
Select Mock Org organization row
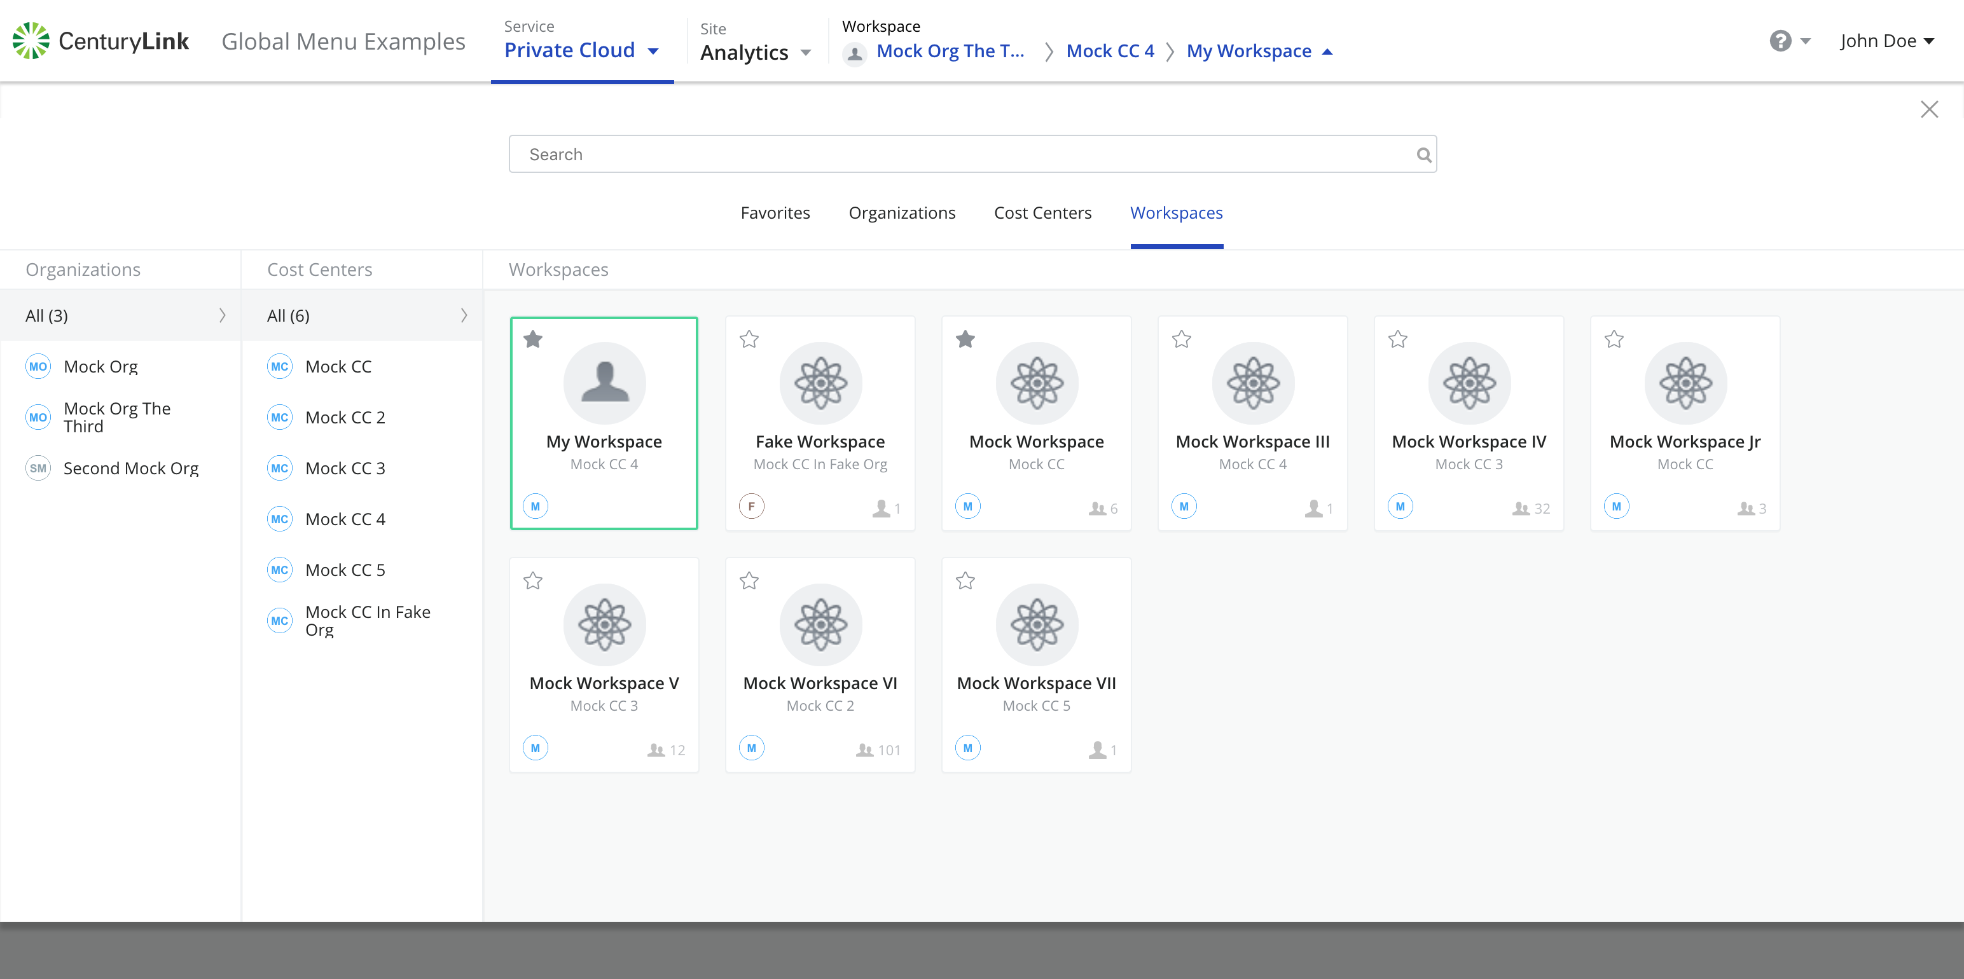point(120,366)
